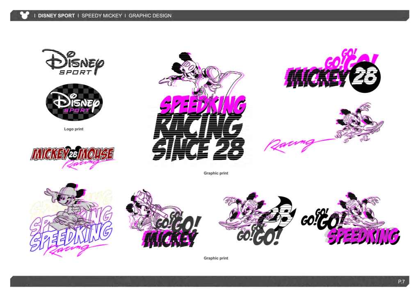Select the MICKEY text beside 28 badge

(317, 78)
